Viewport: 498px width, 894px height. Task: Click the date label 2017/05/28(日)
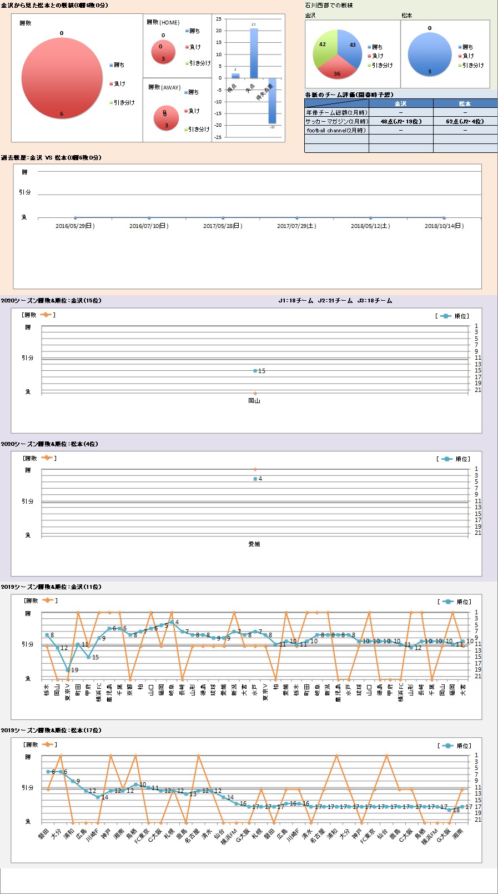point(223,226)
